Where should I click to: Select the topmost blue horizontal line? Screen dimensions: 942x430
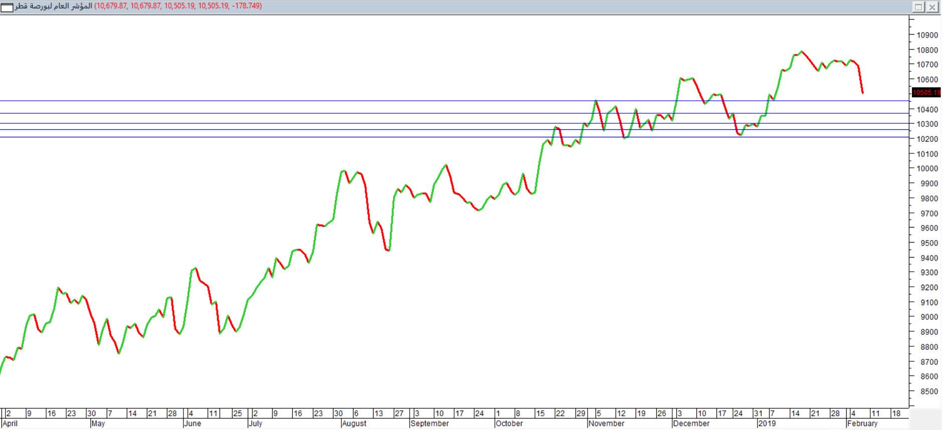(454, 101)
